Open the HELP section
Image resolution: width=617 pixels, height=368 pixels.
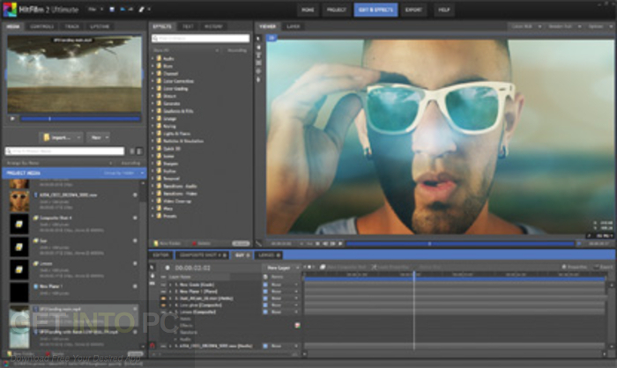point(444,10)
